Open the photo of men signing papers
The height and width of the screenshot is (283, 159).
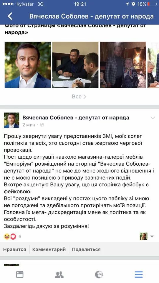point(75,65)
